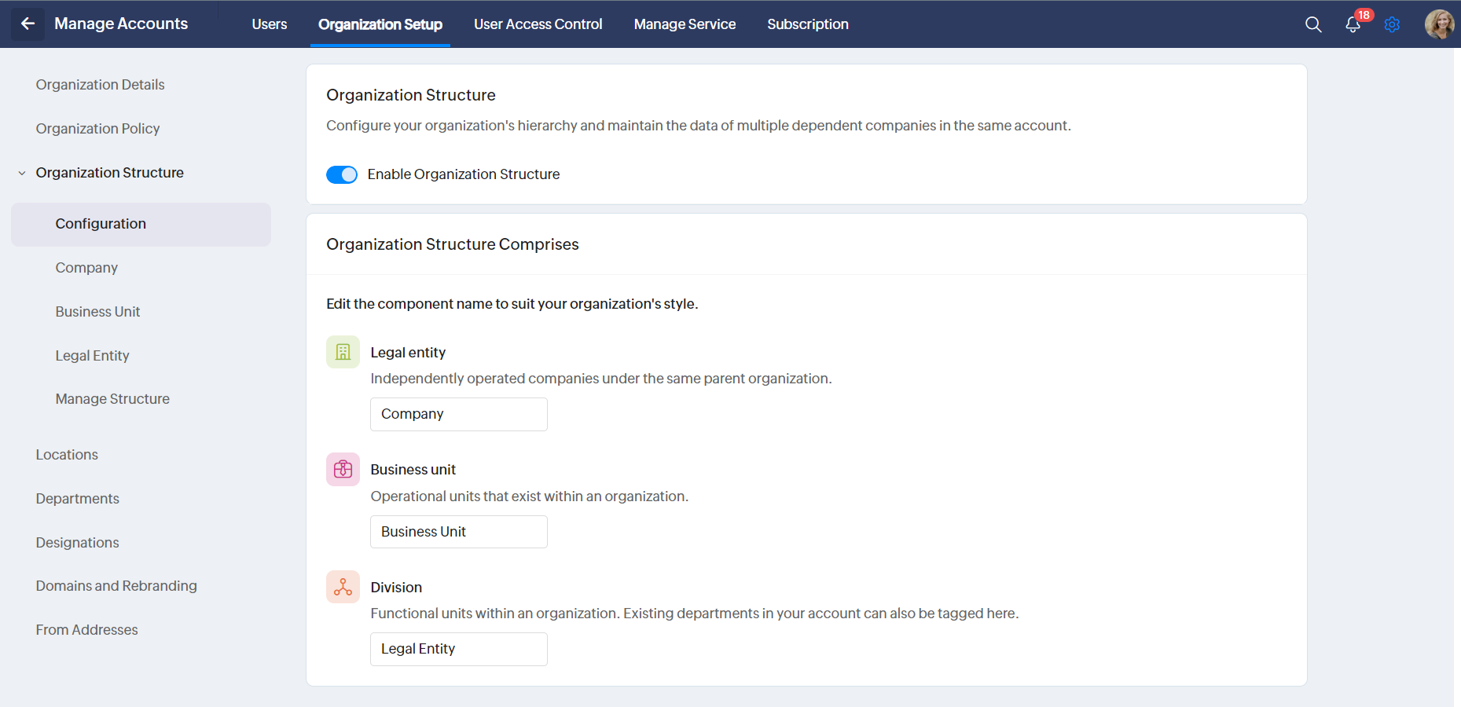The height and width of the screenshot is (707, 1461).
Task: Open the user profile avatar
Action: (x=1439, y=24)
